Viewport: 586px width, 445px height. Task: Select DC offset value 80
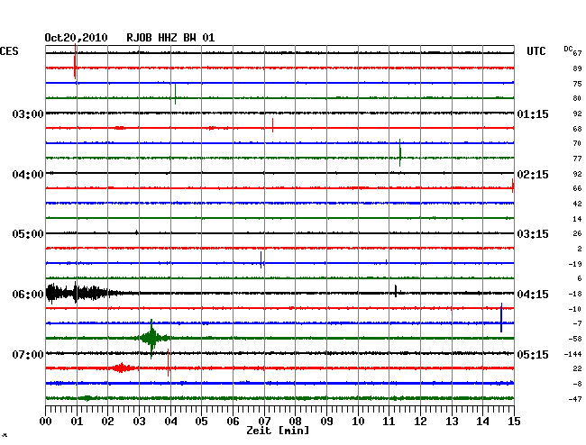[577, 98]
